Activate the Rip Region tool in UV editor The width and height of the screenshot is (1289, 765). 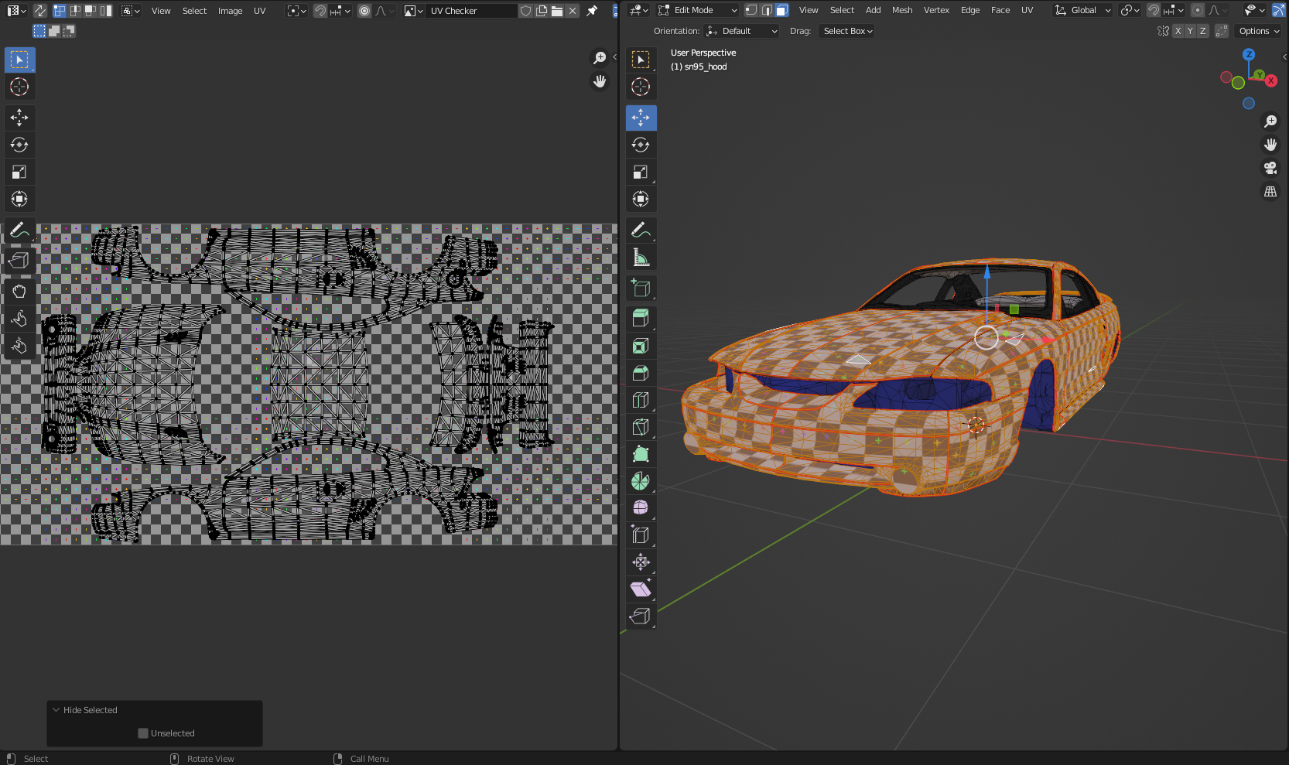(19, 261)
